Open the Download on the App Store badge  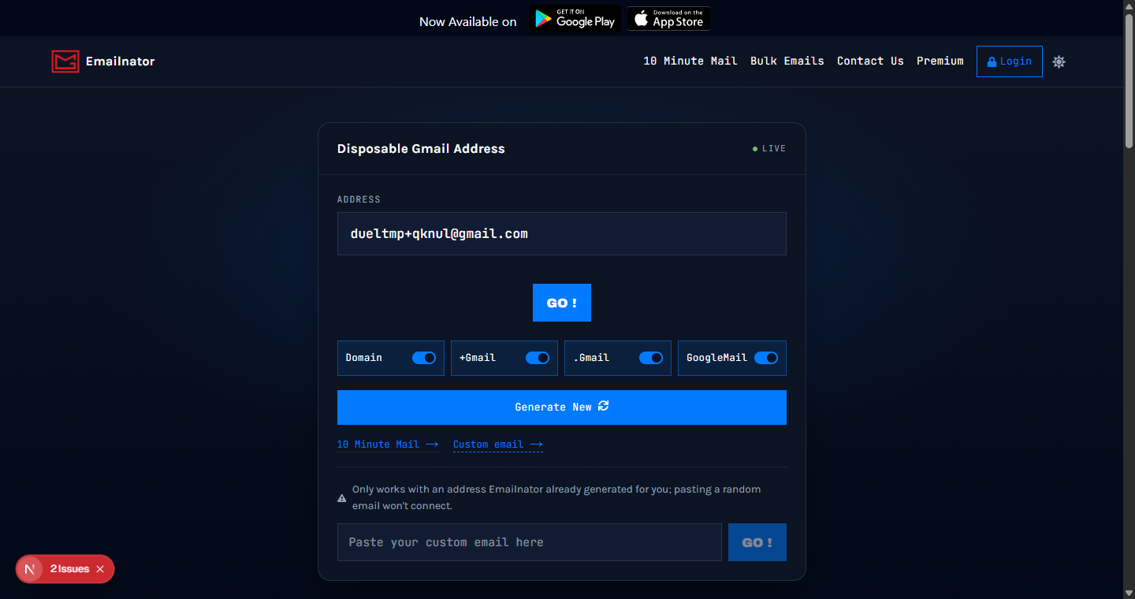pos(669,19)
